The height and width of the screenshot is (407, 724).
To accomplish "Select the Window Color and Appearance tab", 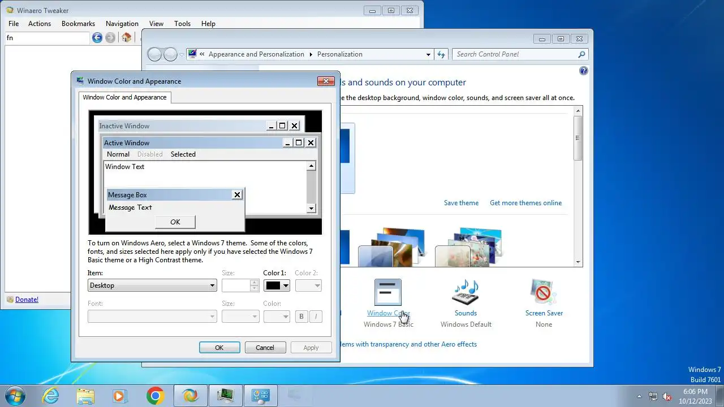I will point(124,97).
